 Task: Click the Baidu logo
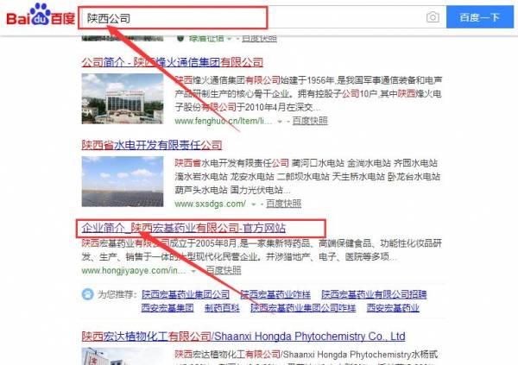point(41,16)
